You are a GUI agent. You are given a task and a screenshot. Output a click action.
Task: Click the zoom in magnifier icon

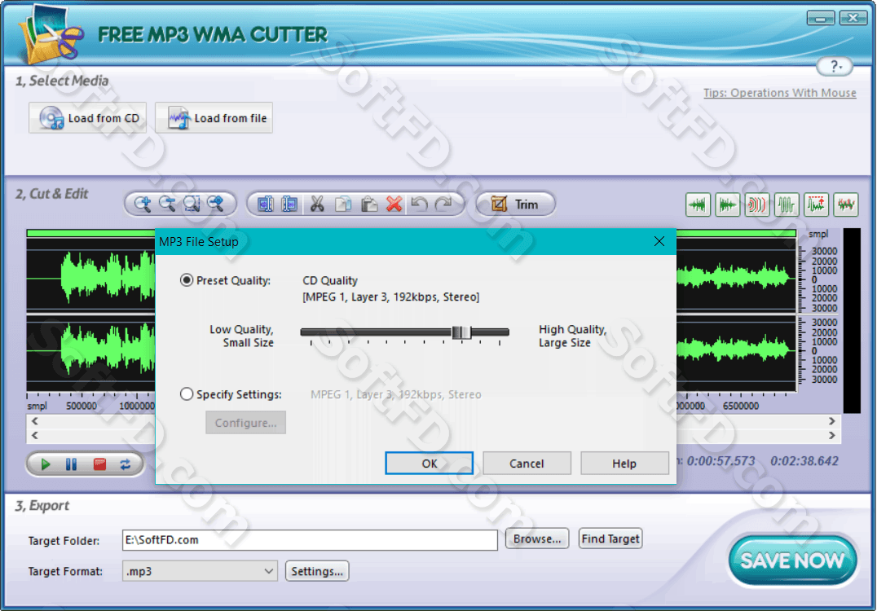pos(143,204)
